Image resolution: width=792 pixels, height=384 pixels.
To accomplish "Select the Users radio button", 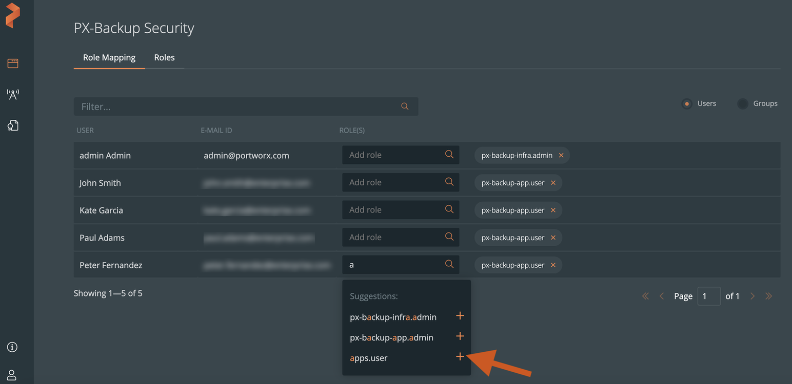I will click(687, 104).
